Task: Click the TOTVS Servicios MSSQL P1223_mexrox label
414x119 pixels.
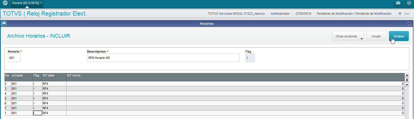Action: [x=236, y=14]
